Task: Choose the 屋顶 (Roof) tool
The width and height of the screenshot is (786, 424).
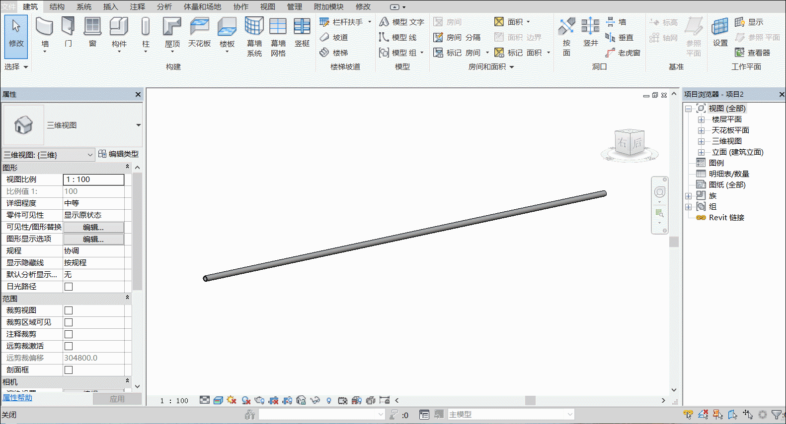Action: point(172,33)
